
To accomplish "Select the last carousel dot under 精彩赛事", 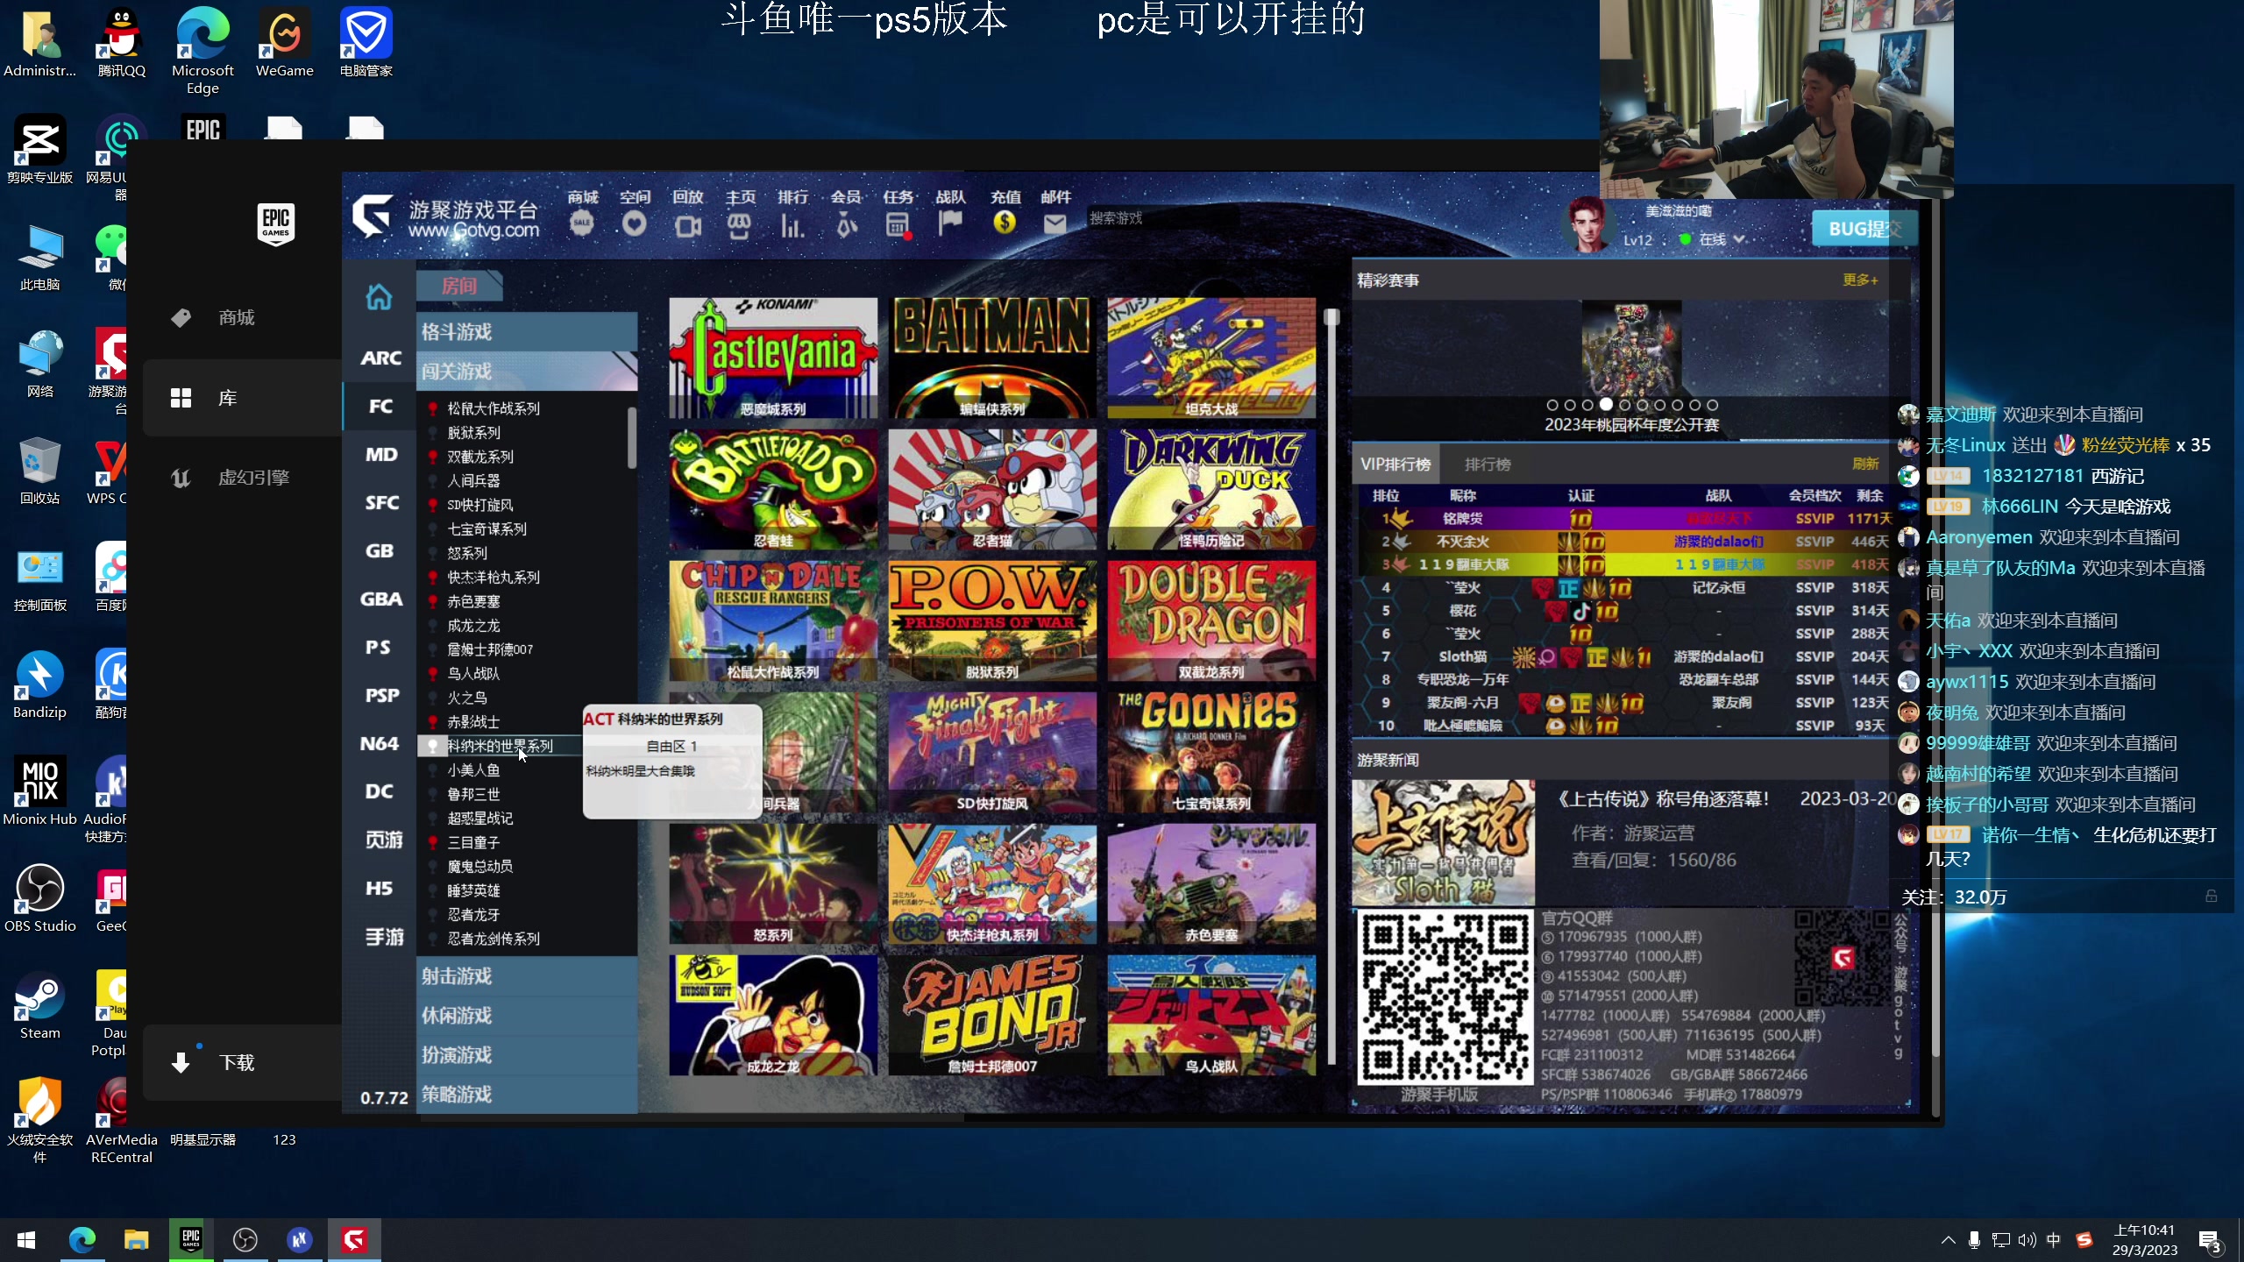I will click(1713, 405).
